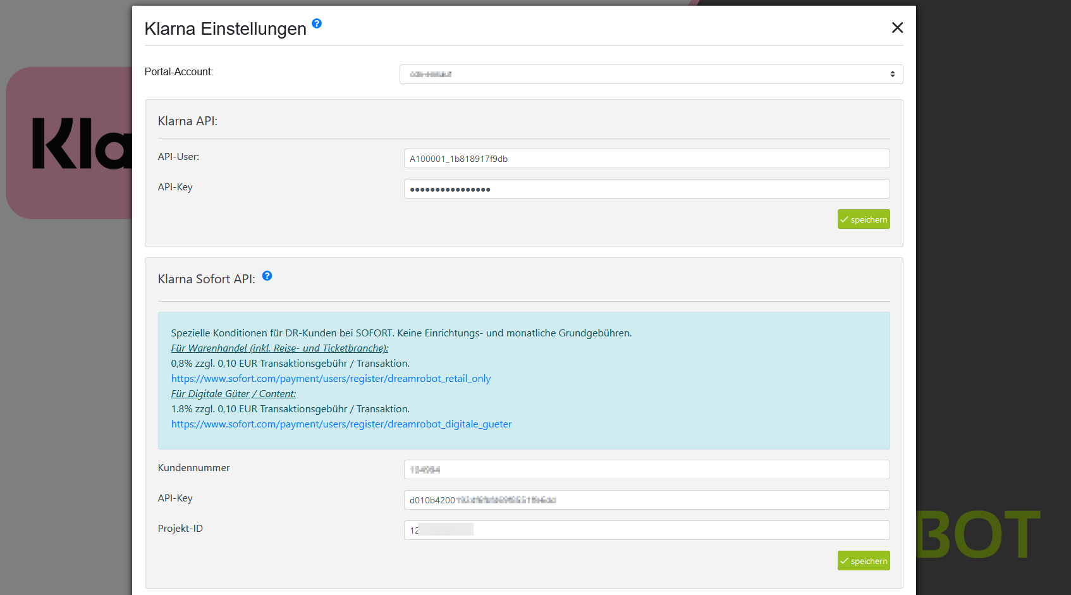1071x595 pixels.
Task: Open help icon beside Klarna Sofort API
Action: pos(267,276)
